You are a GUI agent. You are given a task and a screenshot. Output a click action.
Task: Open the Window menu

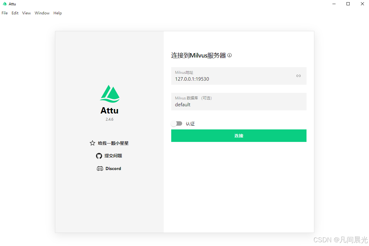point(42,13)
